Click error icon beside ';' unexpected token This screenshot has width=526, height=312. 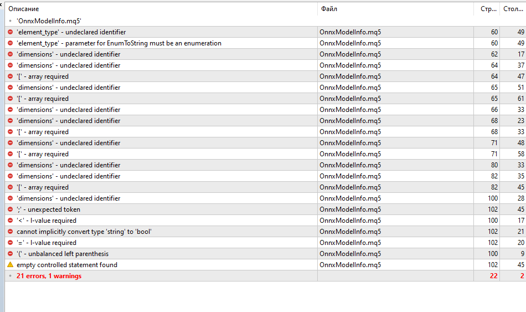click(x=10, y=209)
